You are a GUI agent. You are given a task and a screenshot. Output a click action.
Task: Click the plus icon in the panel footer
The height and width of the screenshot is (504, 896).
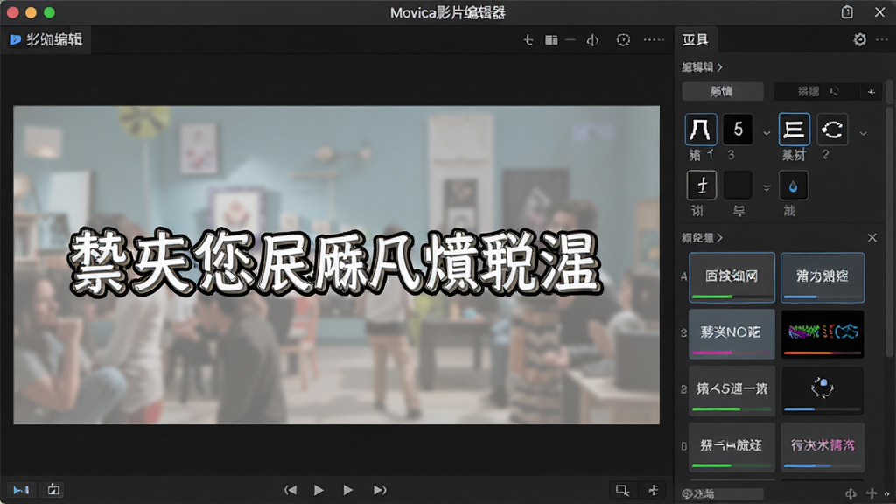tap(871, 493)
